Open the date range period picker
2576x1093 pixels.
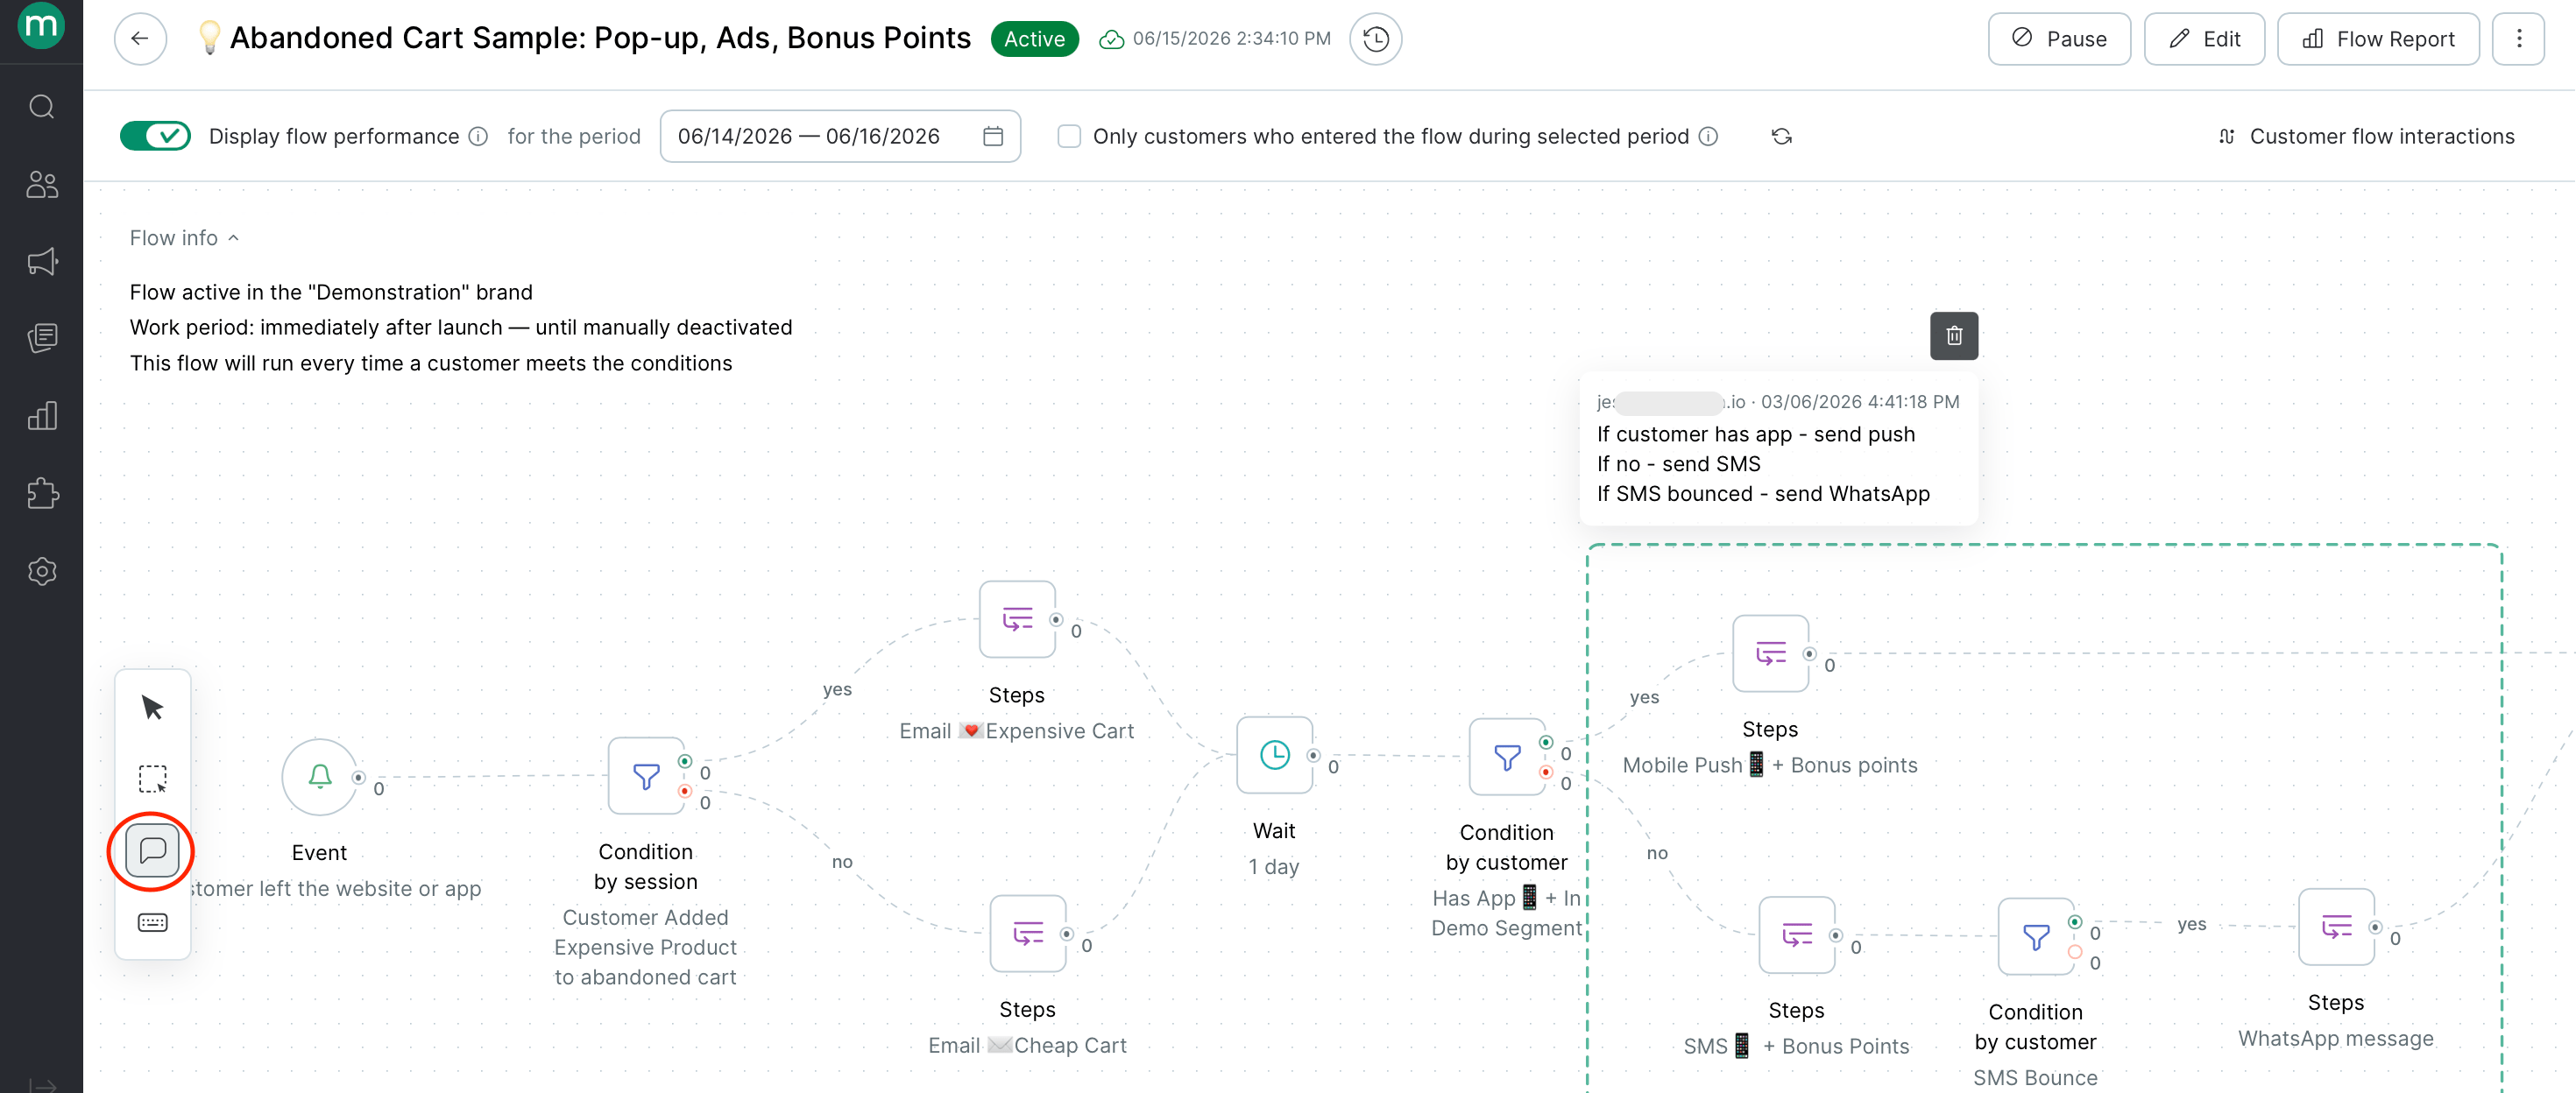(x=840, y=136)
